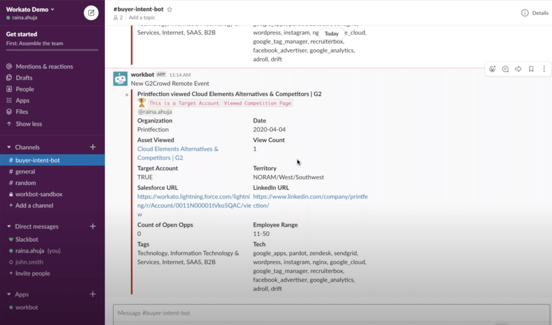
Task: Select #buyer-intent-bot channel in sidebar
Action: click(52, 160)
